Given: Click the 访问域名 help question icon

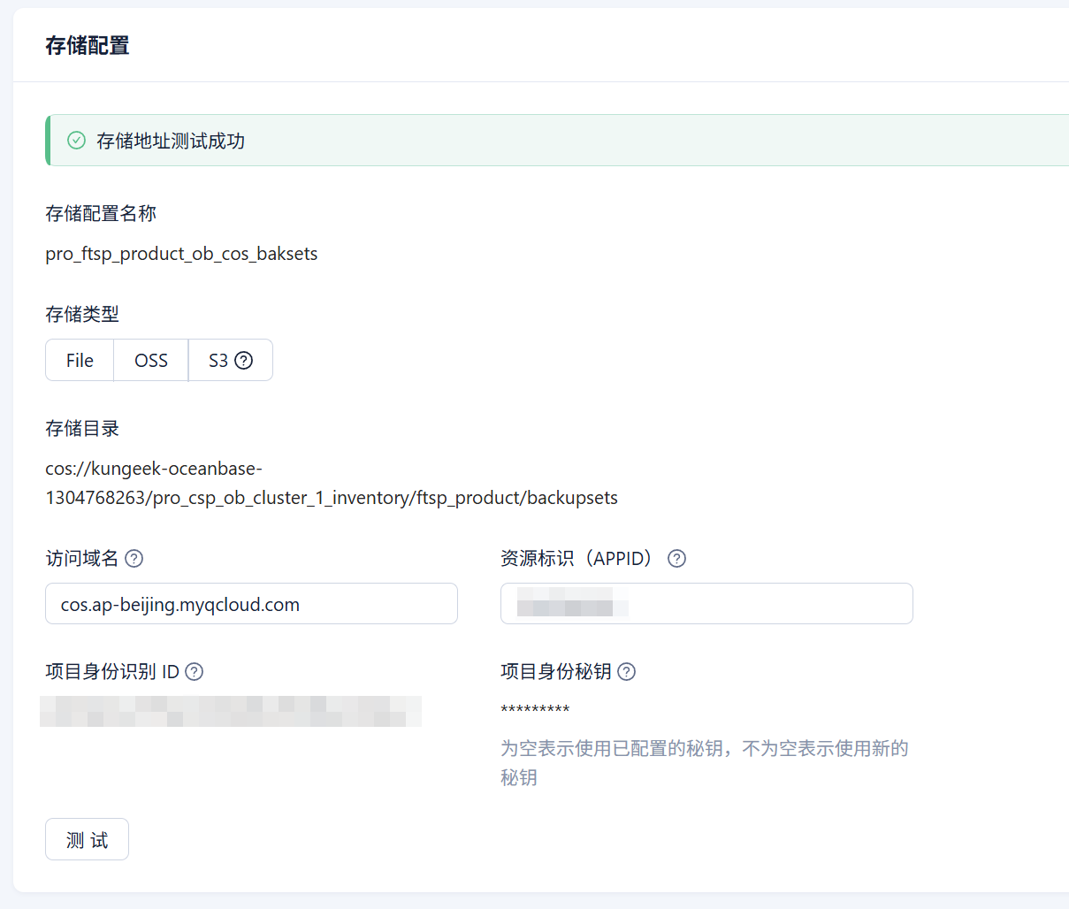Looking at the screenshot, I should [x=134, y=559].
